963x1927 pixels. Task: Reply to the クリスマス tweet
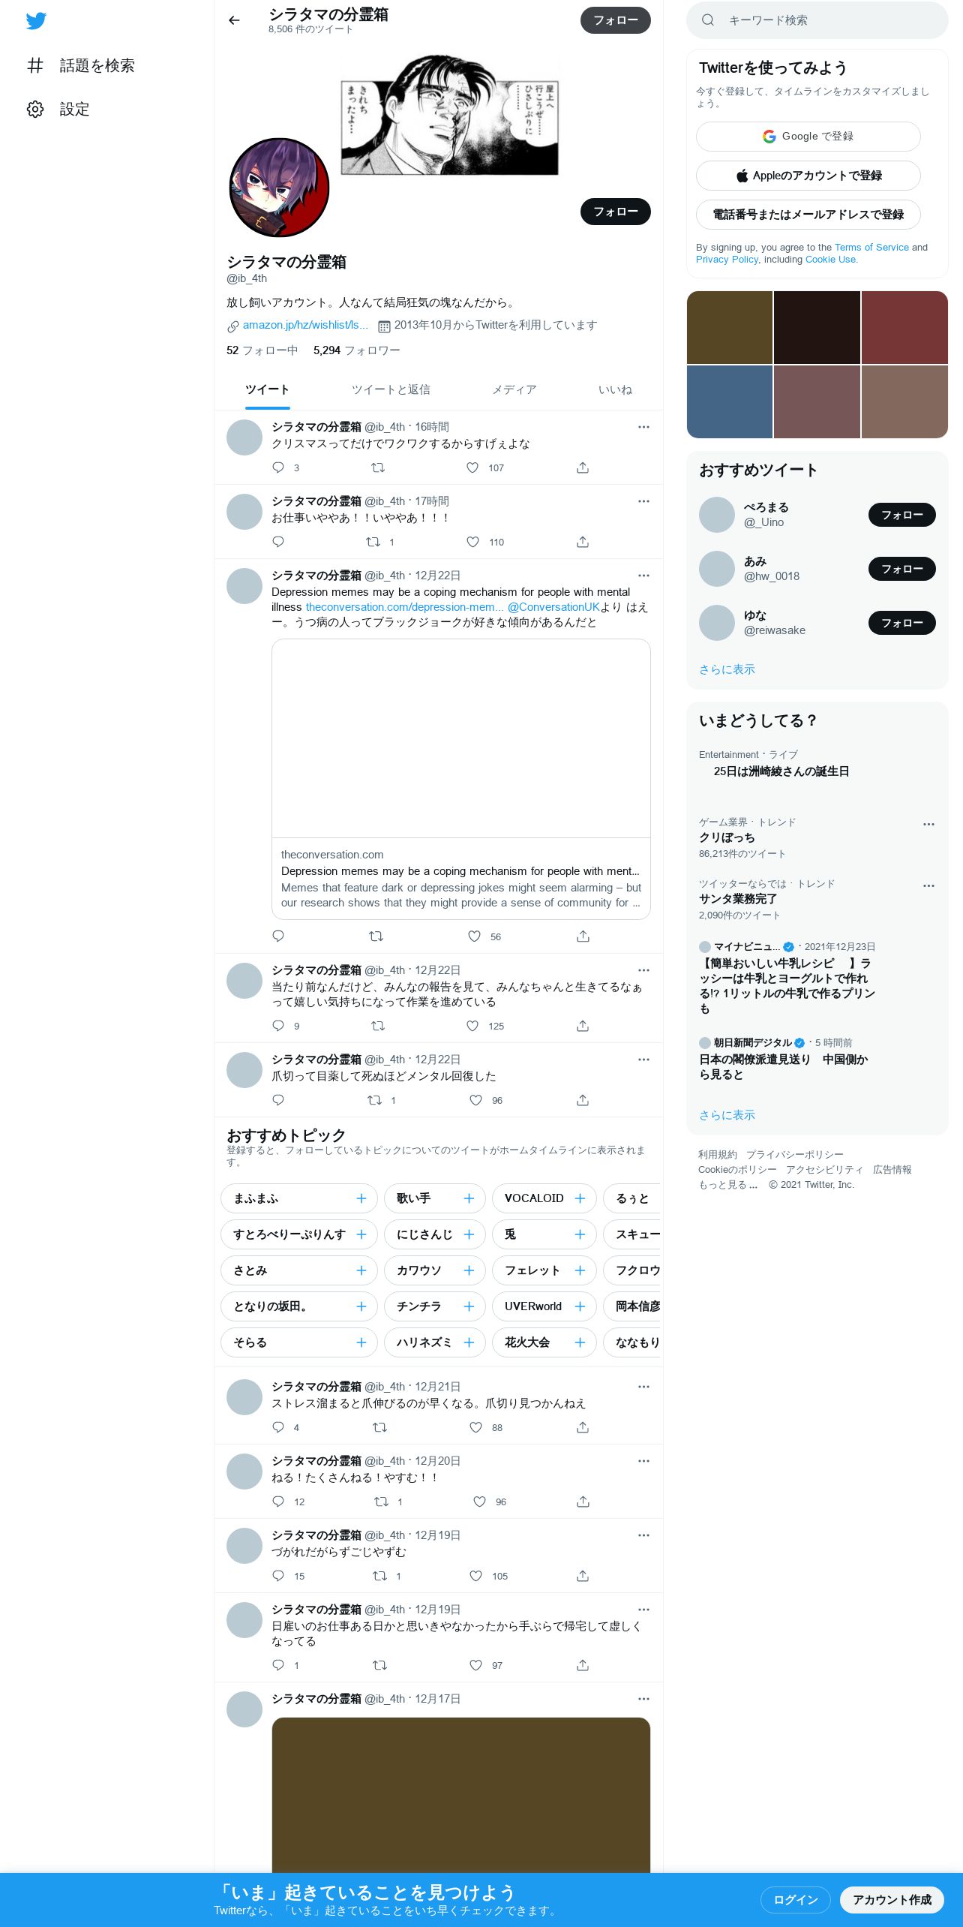click(278, 467)
